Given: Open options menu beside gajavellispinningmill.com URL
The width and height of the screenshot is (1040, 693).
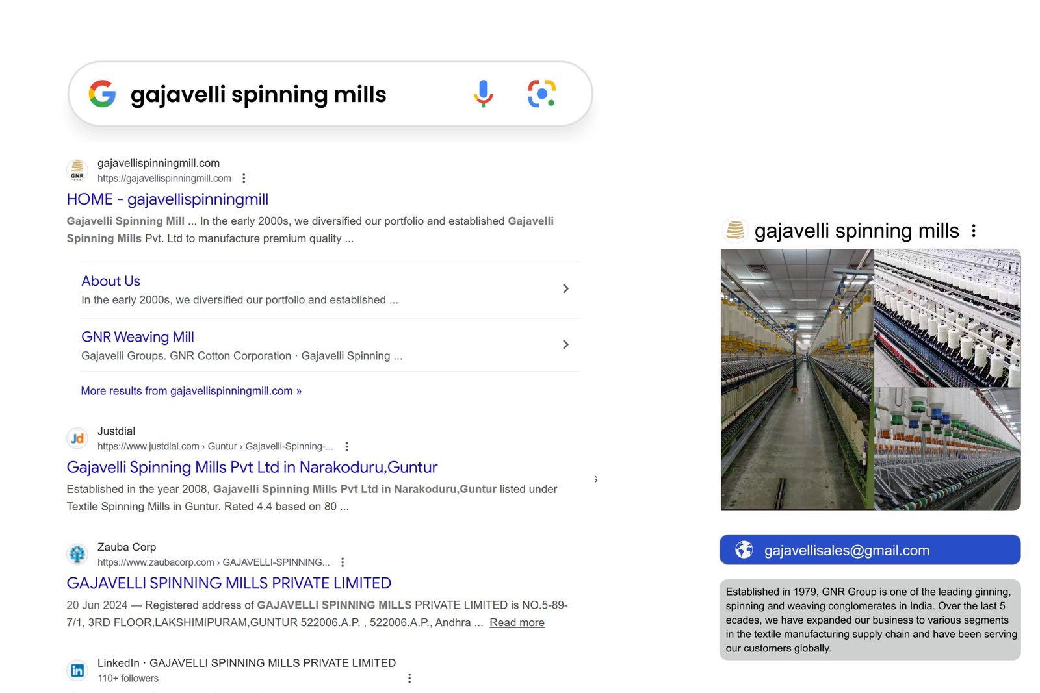Looking at the screenshot, I should tap(244, 178).
